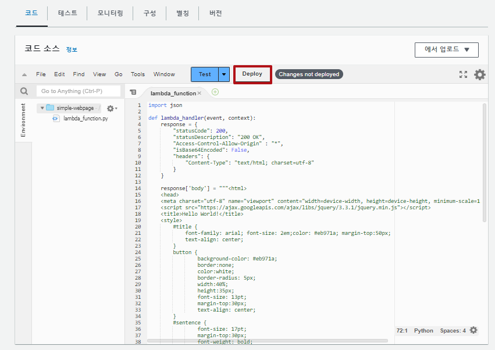Open the Environment side panel tab
Screen dimensions: 495x350
[23, 120]
